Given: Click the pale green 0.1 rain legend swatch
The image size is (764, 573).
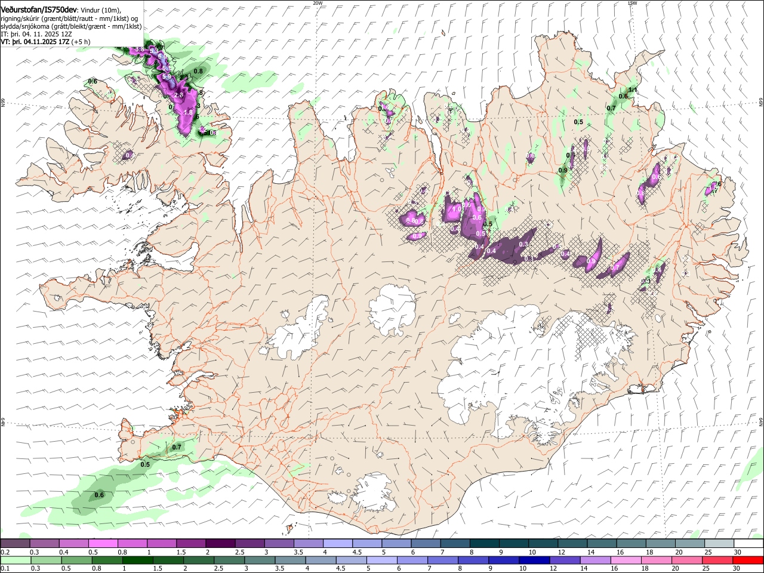Looking at the screenshot, I should tap(15, 560).
